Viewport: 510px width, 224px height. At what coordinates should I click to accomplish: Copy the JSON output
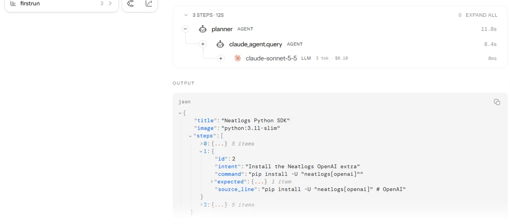(x=497, y=102)
